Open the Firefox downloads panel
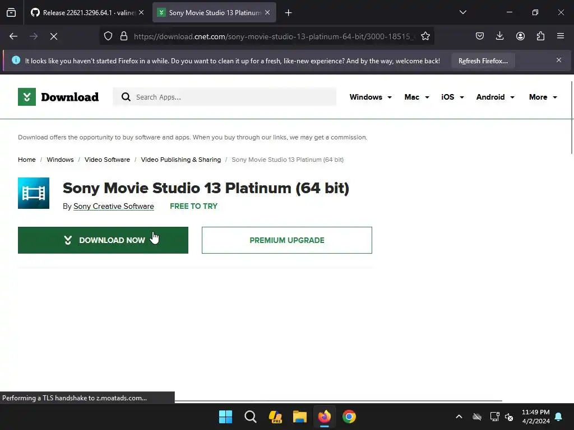 499,36
